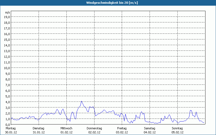216x135 pixels.
Task: Click the 'Freitag' day label
Action: [122, 129]
